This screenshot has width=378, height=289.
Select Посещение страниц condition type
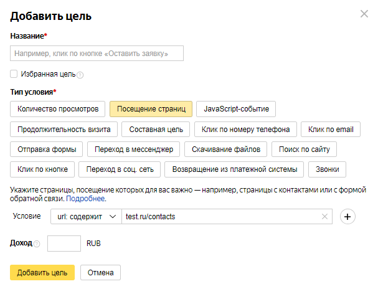151,109
